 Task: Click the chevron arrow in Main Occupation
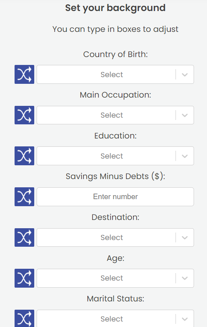pos(185,115)
